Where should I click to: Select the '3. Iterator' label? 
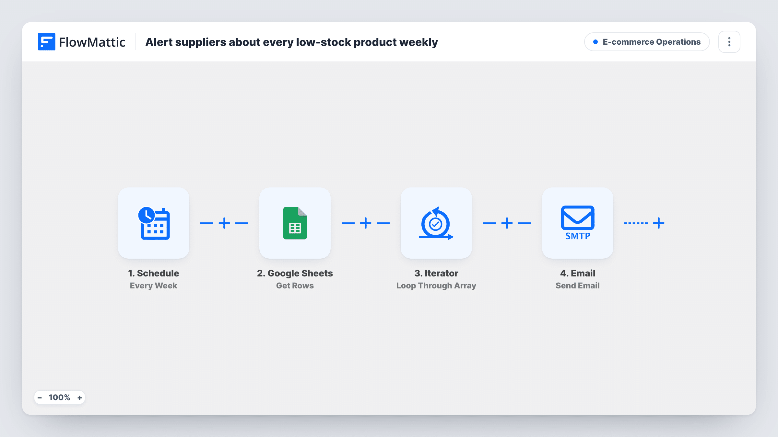tap(436, 273)
